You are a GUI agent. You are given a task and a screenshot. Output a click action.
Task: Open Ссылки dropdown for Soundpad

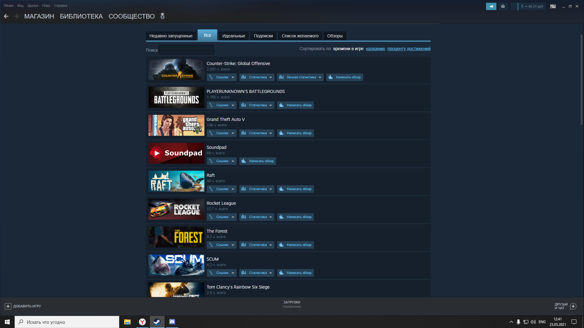pyautogui.click(x=222, y=161)
